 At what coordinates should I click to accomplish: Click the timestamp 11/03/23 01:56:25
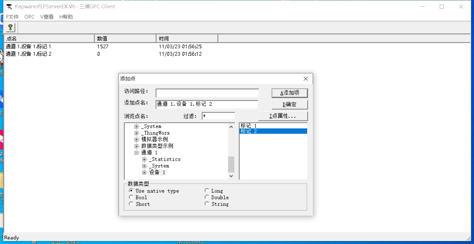click(x=180, y=47)
